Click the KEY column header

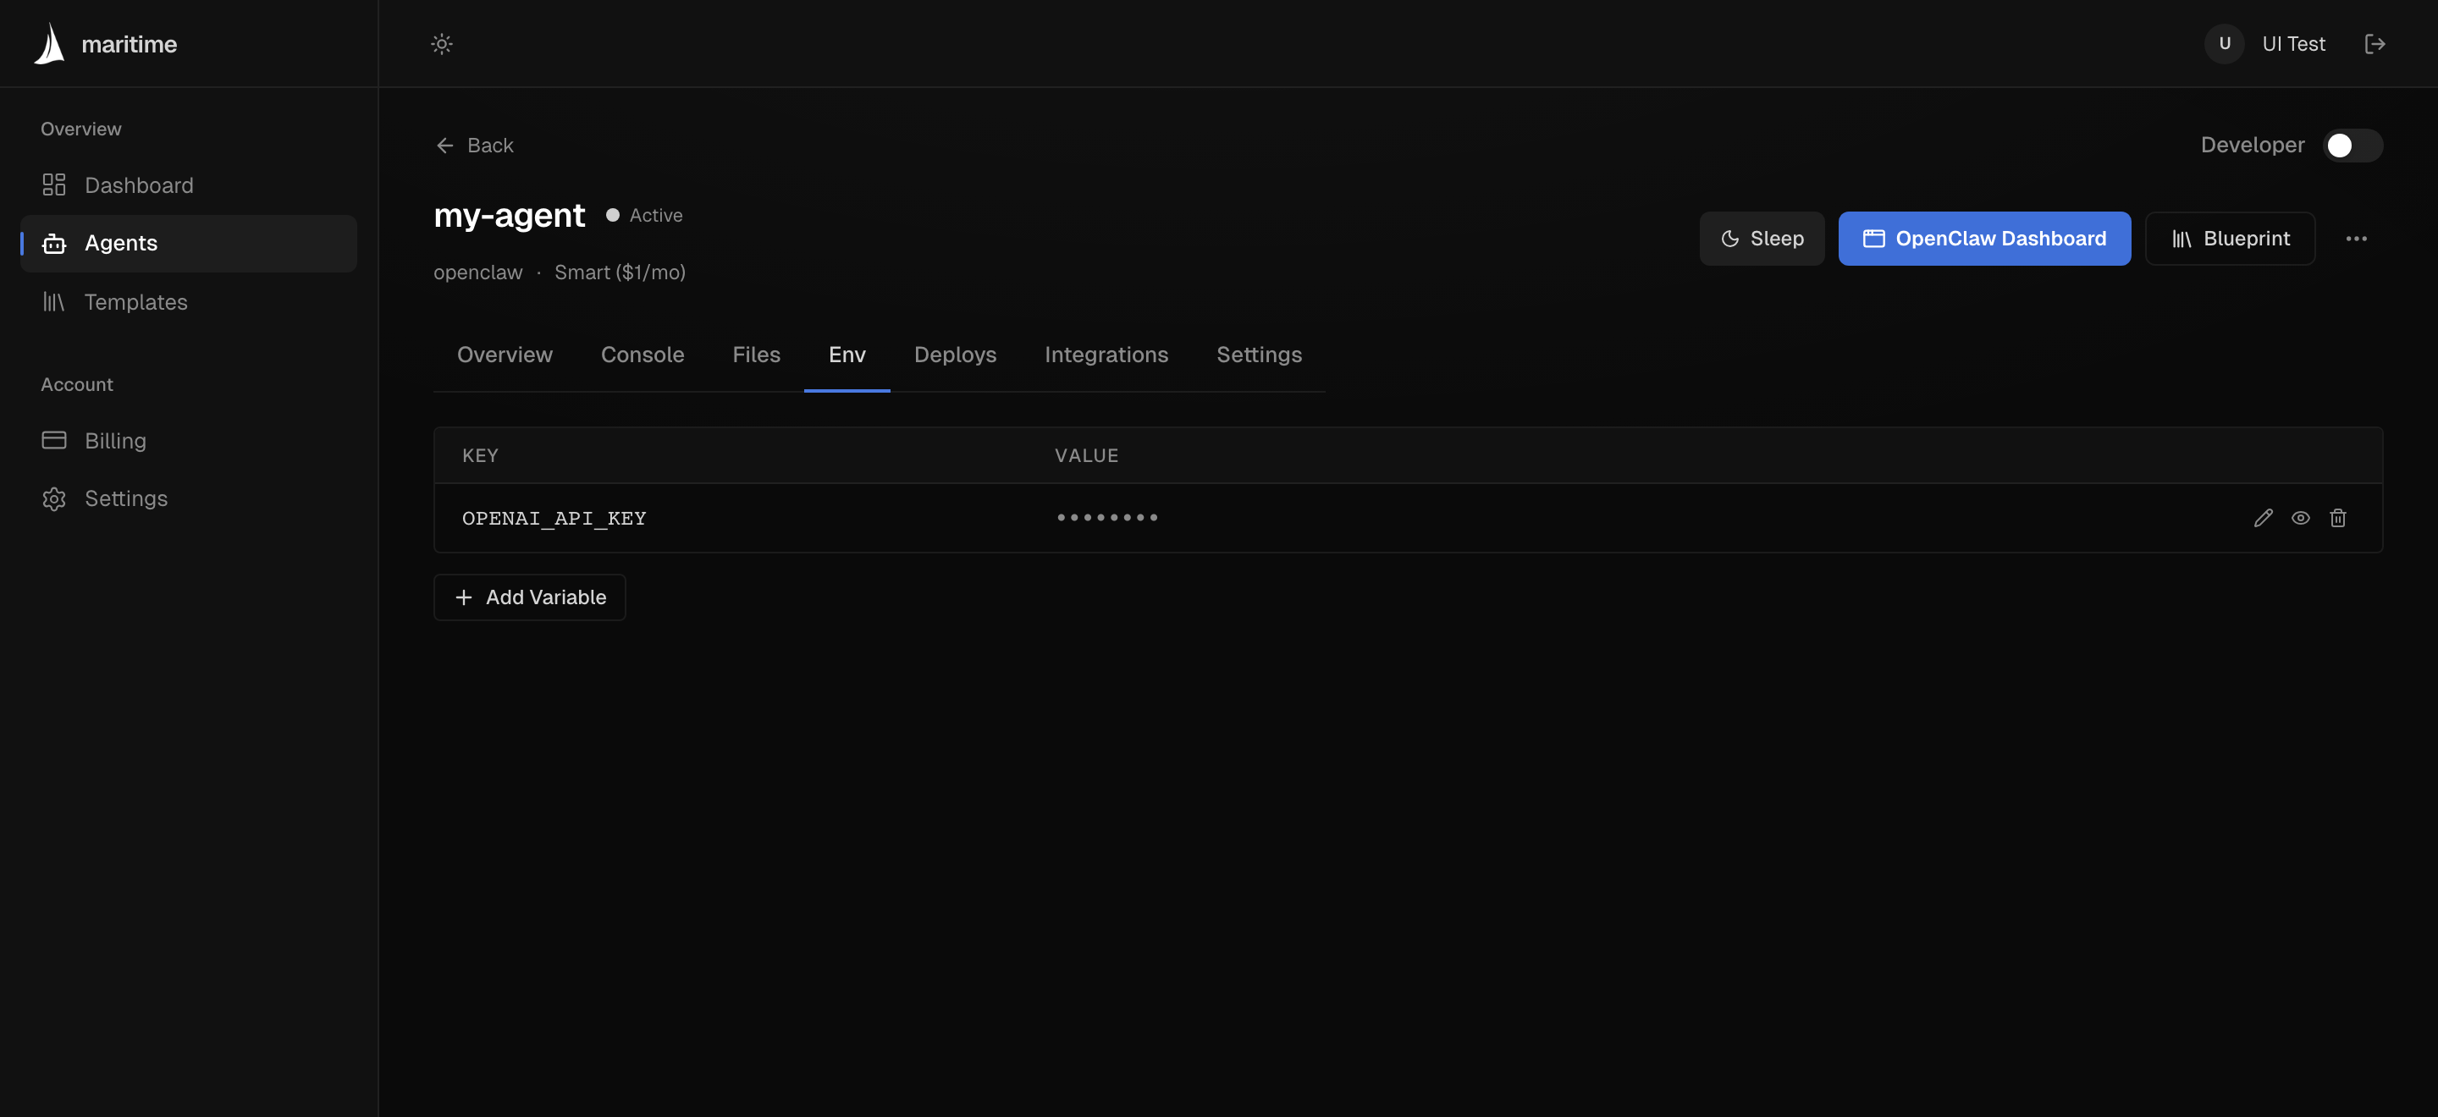click(x=480, y=456)
